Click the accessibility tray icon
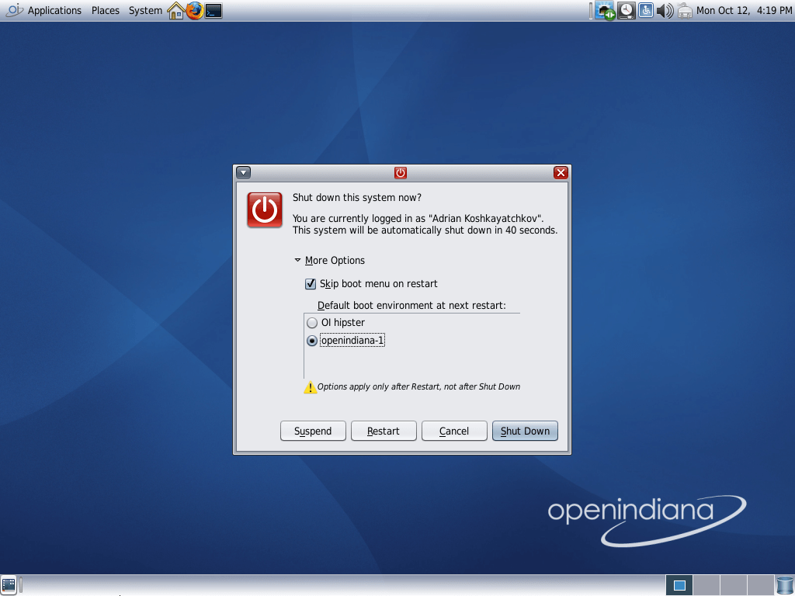The image size is (795, 596). [645, 10]
